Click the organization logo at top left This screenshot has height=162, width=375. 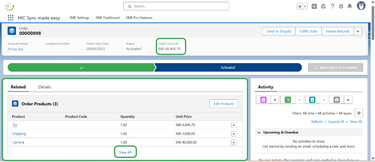(x=10, y=7)
